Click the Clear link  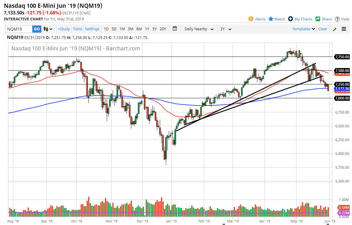coord(323,29)
